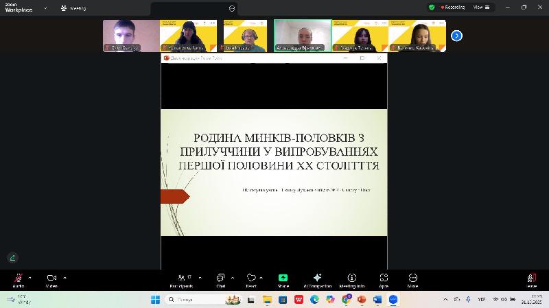
Task: Click the Leave meeting button
Action: tap(532, 279)
